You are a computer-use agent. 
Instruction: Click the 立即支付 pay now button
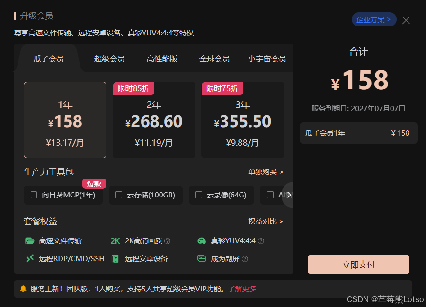[358, 264]
